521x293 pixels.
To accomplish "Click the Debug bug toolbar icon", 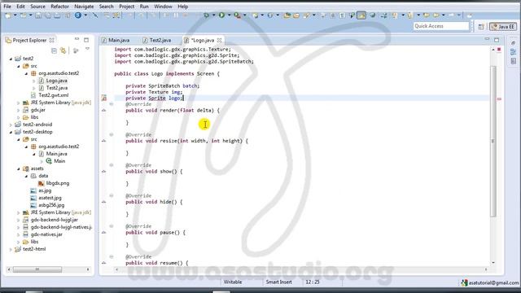I will click(206, 15).
